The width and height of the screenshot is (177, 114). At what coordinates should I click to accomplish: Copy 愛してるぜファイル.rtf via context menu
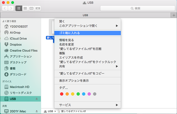pos(87,74)
